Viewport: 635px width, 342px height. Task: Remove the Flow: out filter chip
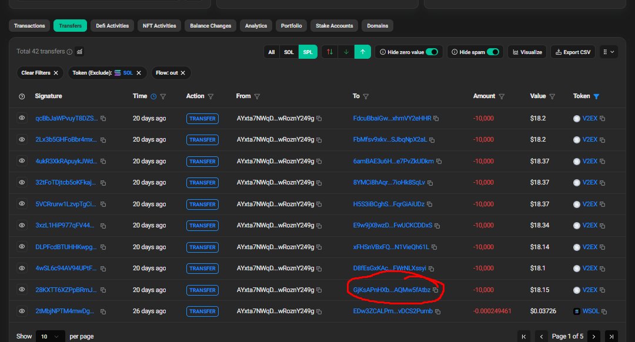coord(183,73)
